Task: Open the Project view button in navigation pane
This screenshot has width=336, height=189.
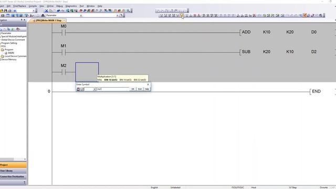Action: point(13,165)
